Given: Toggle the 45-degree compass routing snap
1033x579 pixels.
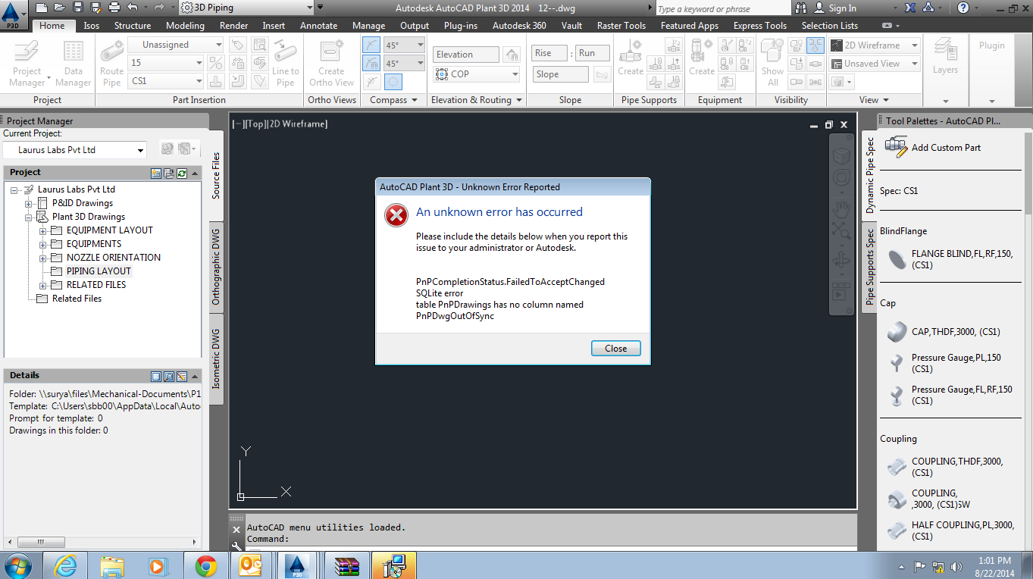Looking at the screenshot, I should [371, 44].
